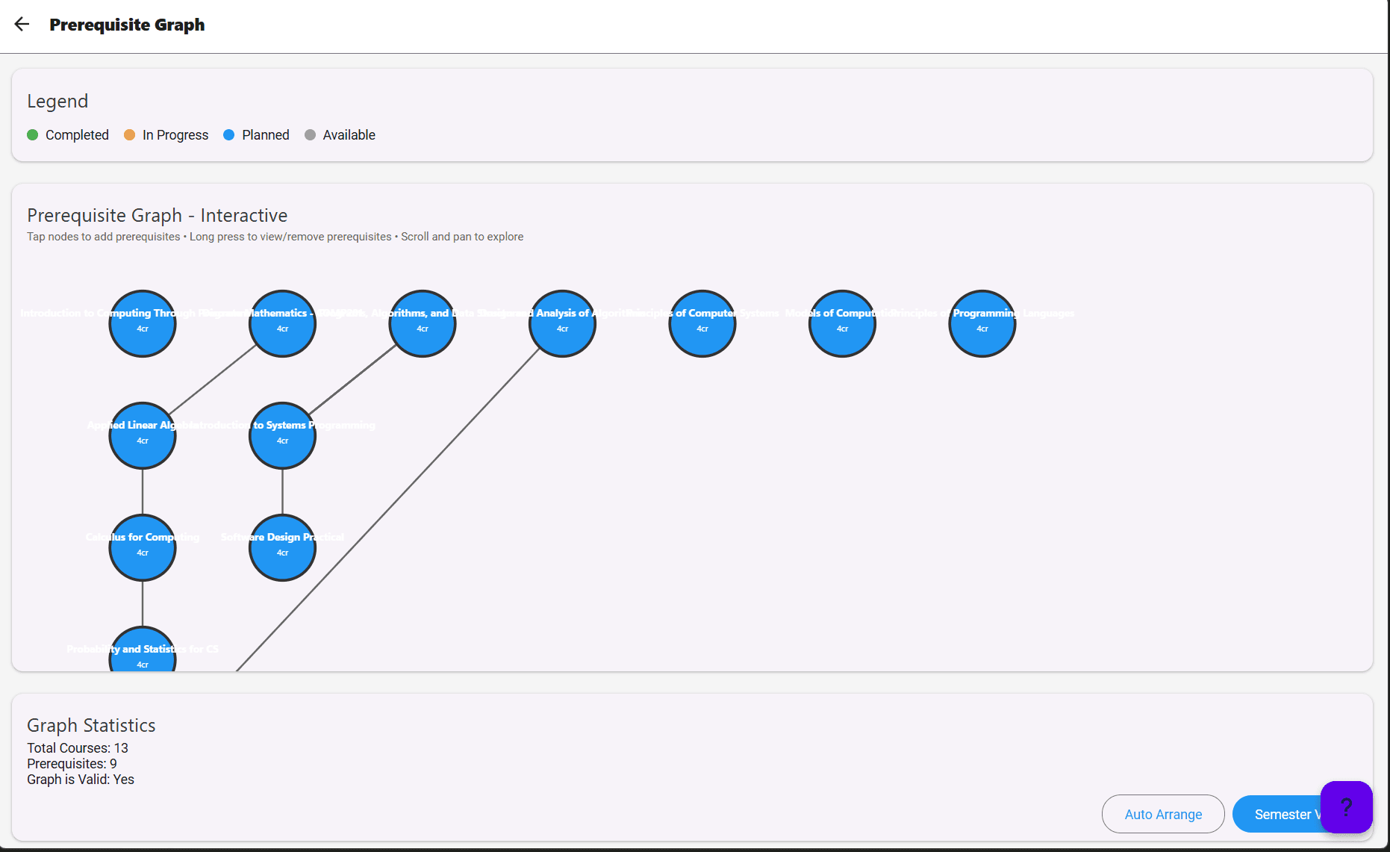Tap the Software Design Practical node
Screen dimensions: 1390x852
[282, 547]
